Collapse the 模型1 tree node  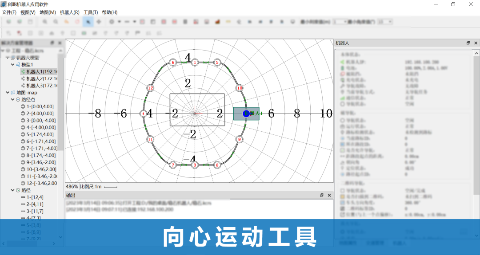click(x=12, y=64)
